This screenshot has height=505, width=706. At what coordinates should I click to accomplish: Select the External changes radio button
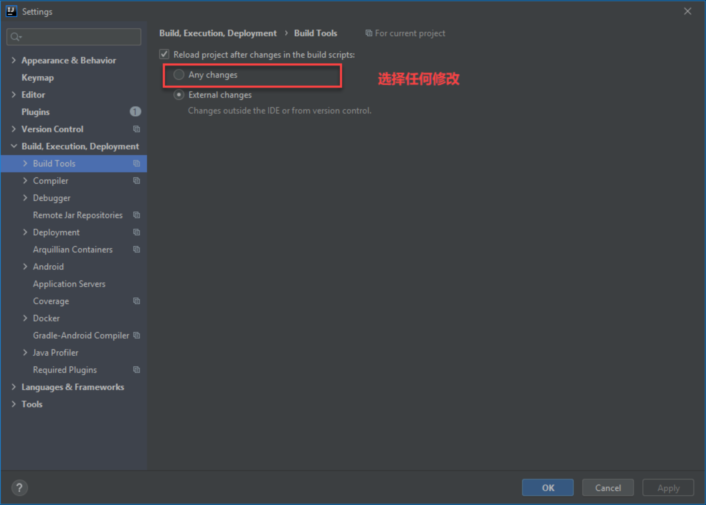179,95
